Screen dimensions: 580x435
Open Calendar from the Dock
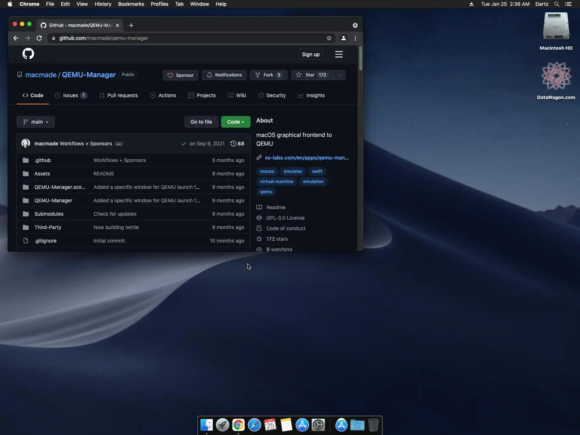pyautogui.click(x=270, y=425)
